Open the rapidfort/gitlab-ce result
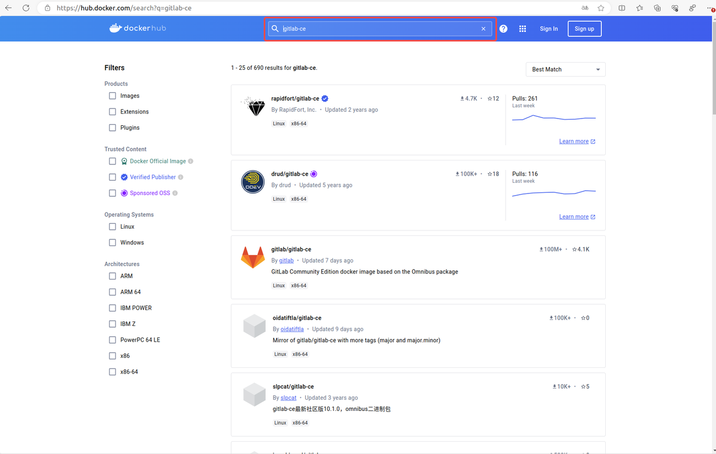Screen dimensions: 716x454 295,98
